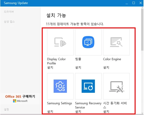Screen dimensions: 144x115
Task: Select the 팀플 app icon
Action: pos(88,42)
